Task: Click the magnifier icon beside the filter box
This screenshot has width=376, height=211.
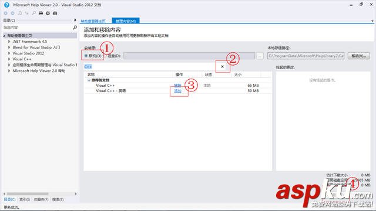Action: click(x=75, y=28)
